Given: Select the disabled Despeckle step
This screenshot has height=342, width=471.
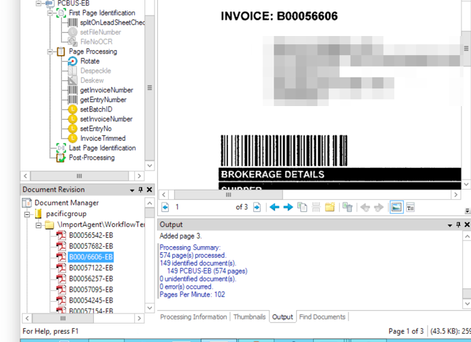Looking at the screenshot, I should pyautogui.click(x=95, y=71).
